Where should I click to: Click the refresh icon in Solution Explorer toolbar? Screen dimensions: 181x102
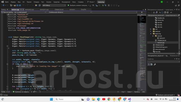click(162, 12)
